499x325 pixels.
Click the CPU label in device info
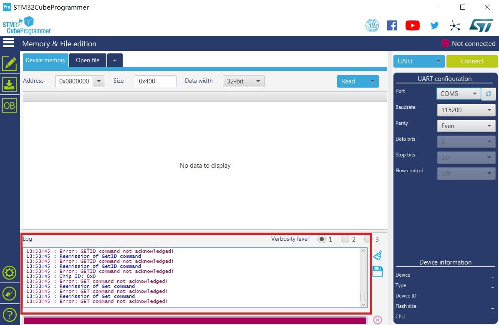400,316
